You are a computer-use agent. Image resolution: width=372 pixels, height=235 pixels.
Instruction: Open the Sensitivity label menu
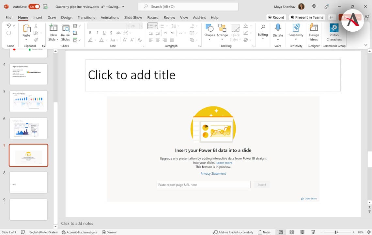[296, 32]
